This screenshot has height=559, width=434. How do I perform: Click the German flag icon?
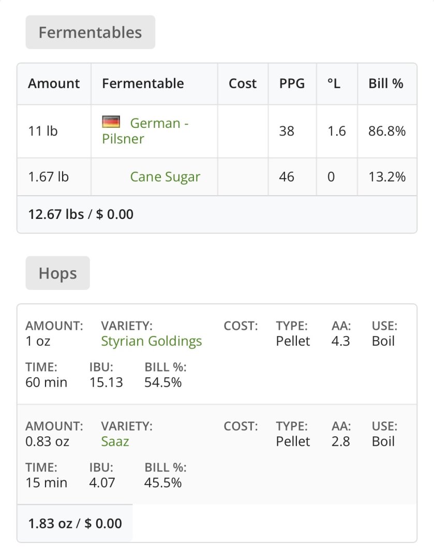point(111,122)
